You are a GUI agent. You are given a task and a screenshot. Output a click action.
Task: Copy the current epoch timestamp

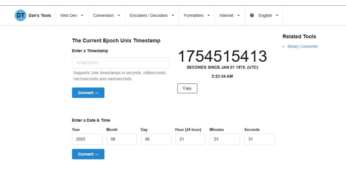[187, 88]
